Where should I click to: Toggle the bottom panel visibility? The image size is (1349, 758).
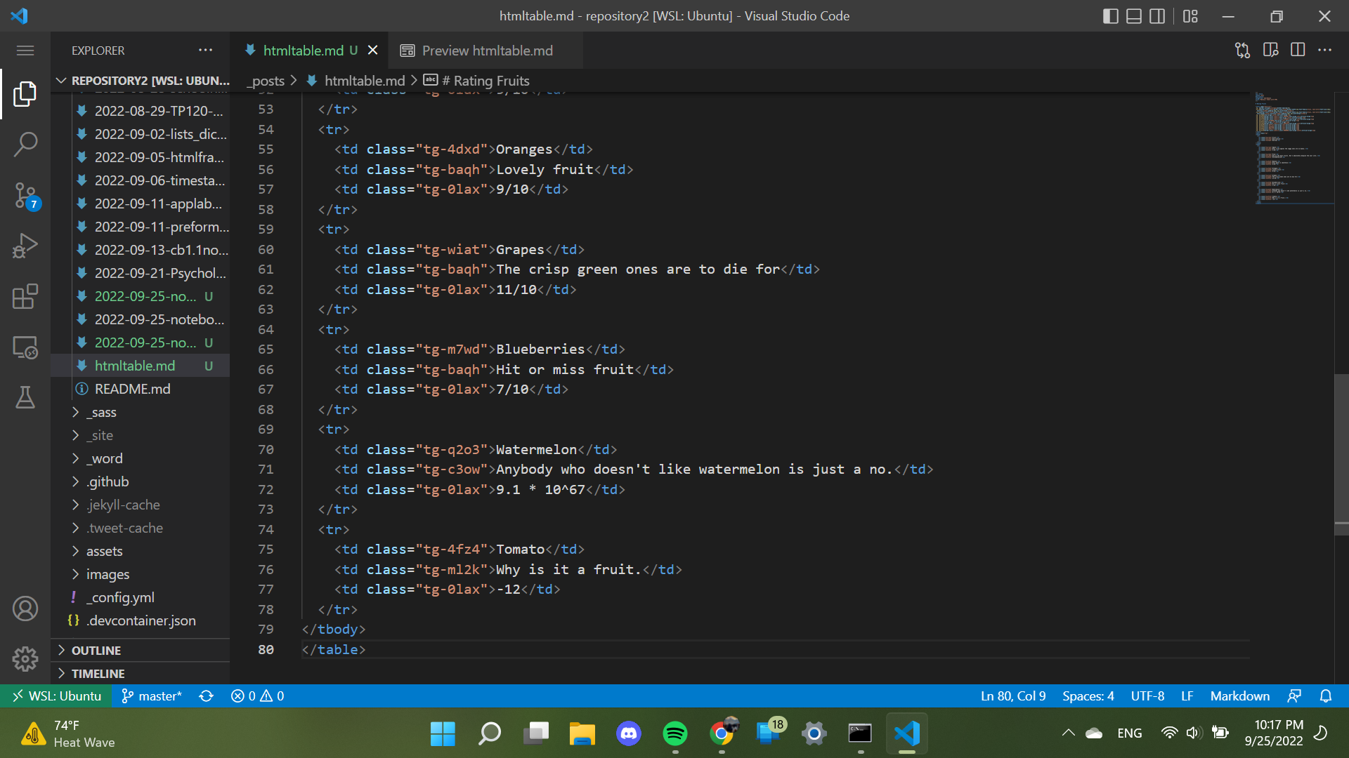[1134, 16]
